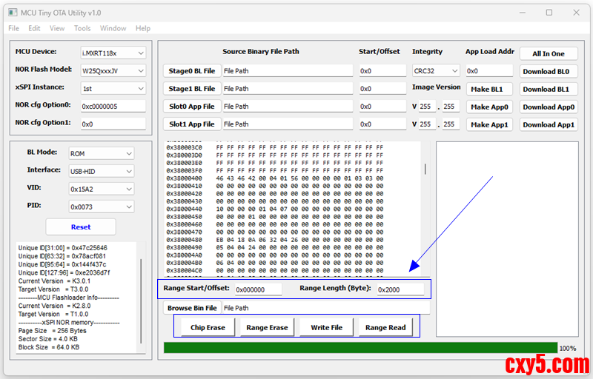Open the File menu
The image size is (593, 379).
(13, 28)
